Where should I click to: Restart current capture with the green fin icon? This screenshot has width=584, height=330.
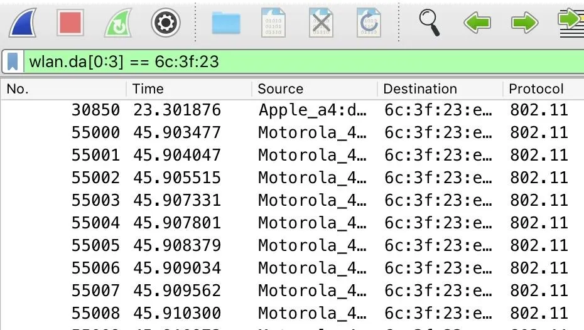pyautogui.click(x=118, y=23)
